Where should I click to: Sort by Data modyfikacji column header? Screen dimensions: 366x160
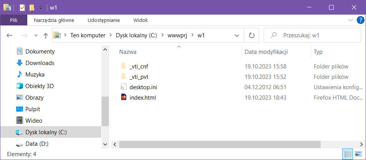click(x=266, y=52)
